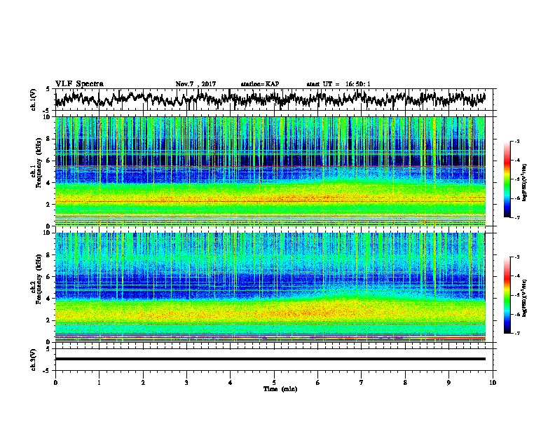Click the '4' kHz tick on ch.1 axis

(49, 183)
